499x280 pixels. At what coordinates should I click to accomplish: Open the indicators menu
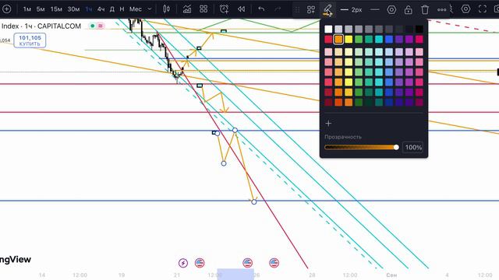(x=187, y=9)
